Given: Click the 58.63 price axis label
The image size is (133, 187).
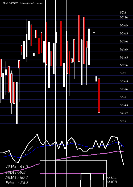Looking at the screenshot, I should (124, 81).
